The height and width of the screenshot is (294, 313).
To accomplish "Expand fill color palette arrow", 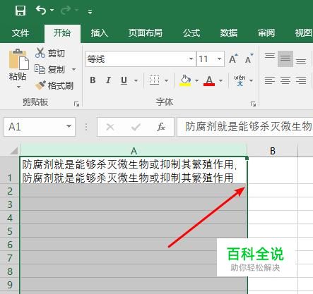I will coord(196,80).
